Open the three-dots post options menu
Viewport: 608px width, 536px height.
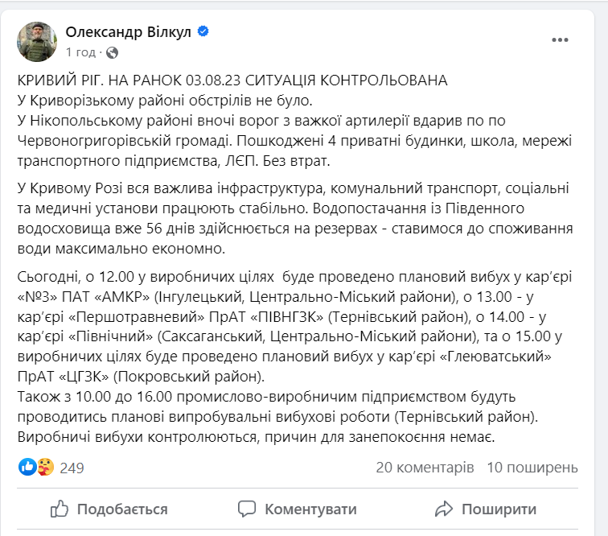coord(560,40)
